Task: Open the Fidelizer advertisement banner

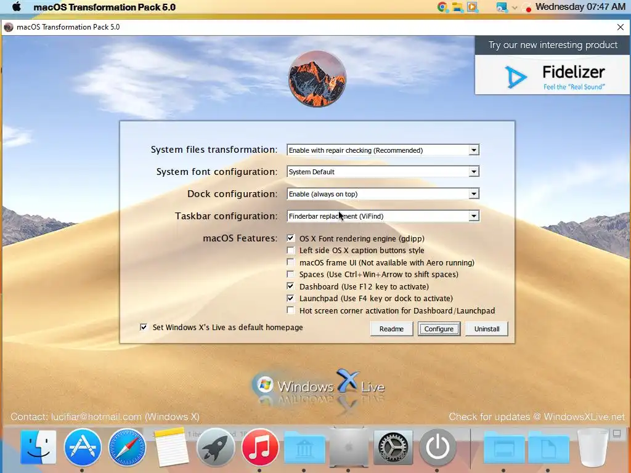Action: click(552, 65)
